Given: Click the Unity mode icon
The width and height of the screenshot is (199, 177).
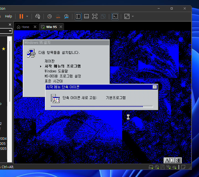Looking at the screenshot, I should tap(103, 16).
